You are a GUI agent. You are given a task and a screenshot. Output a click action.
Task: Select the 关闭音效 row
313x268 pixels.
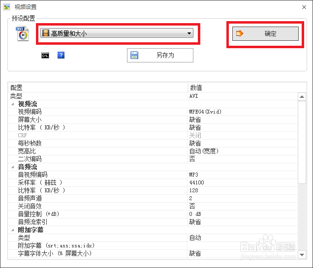[153, 207]
